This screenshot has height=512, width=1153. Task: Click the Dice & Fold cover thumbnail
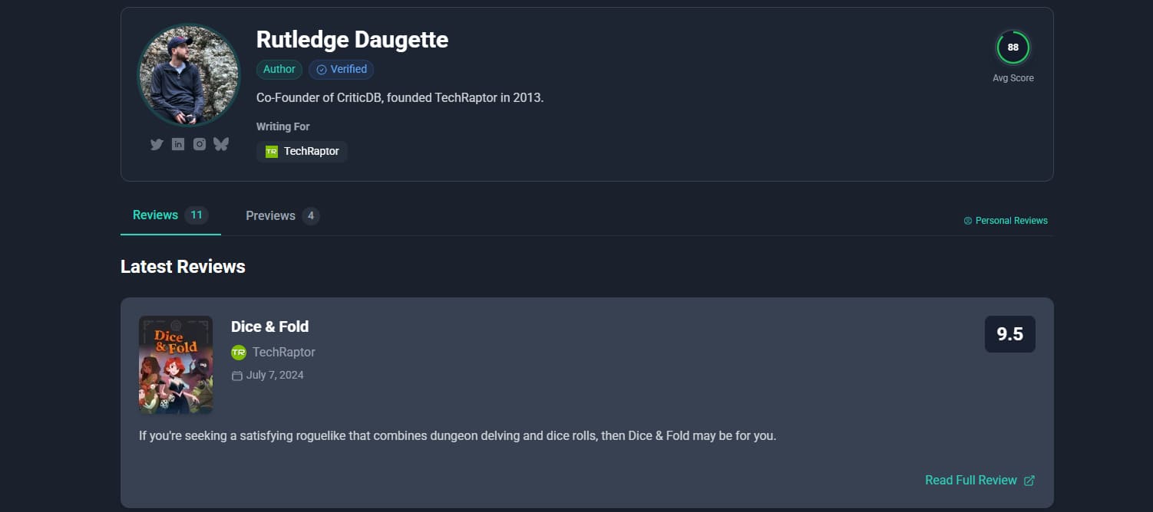pos(176,365)
